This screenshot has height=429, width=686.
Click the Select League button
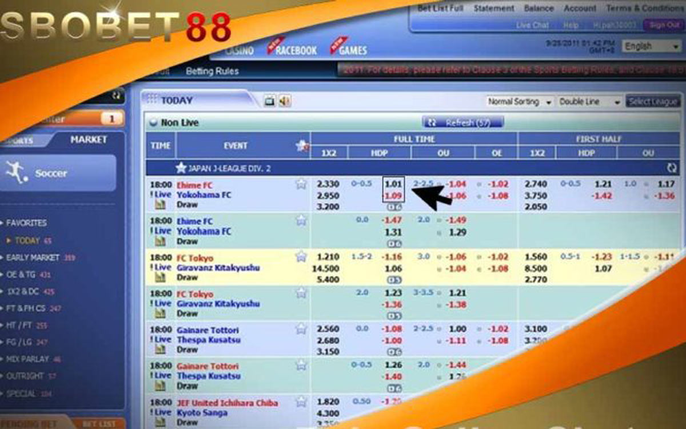tap(654, 102)
